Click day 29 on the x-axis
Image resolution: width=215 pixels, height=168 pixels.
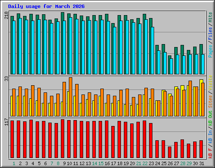pos(189,163)
